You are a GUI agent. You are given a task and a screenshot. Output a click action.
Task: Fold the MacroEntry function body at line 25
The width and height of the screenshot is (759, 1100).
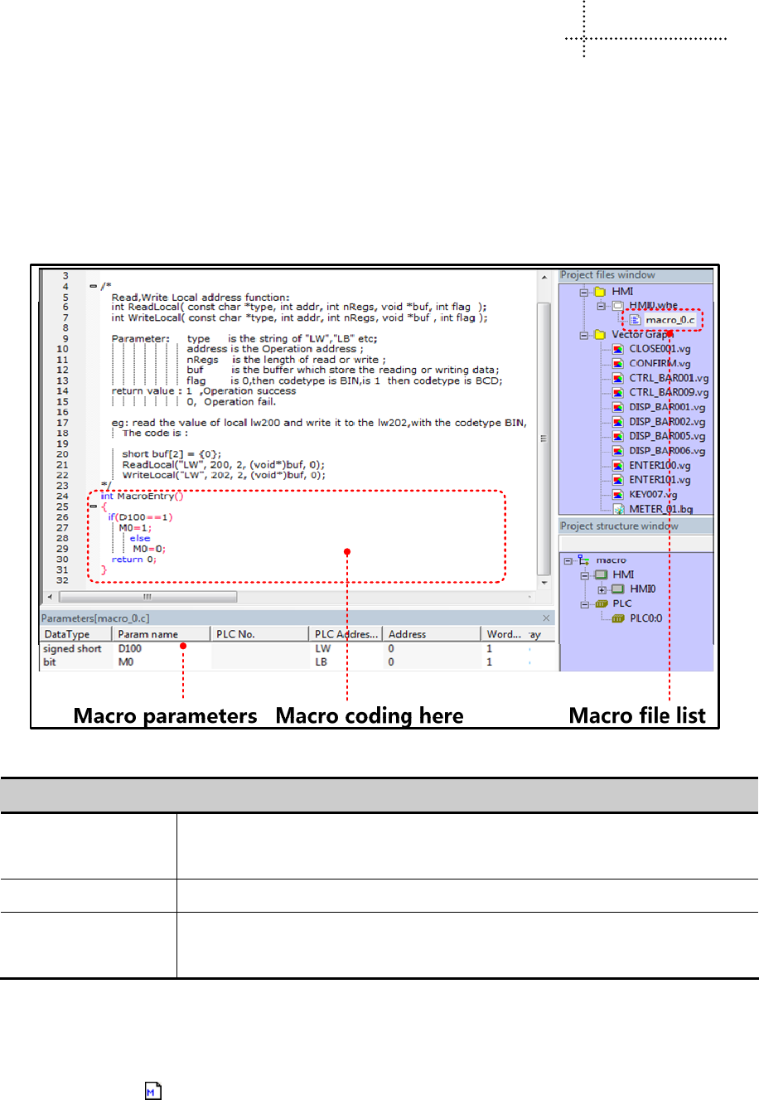point(93,506)
